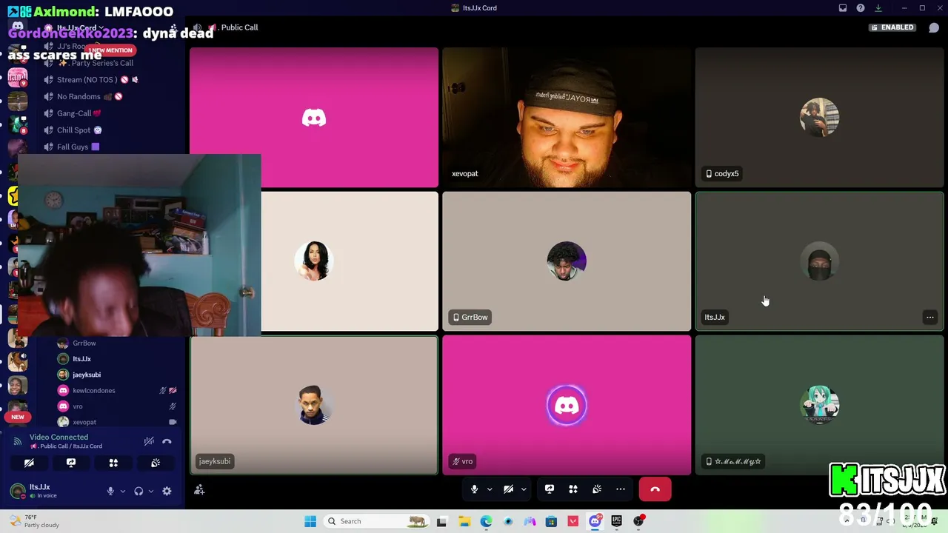Image resolution: width=948 pixels, height=533 pixels.
Task: Open Microsoft Store from taskbar
Action: point(551,521)
